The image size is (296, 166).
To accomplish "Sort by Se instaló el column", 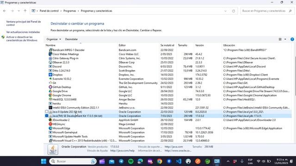I will coord(168,45).
